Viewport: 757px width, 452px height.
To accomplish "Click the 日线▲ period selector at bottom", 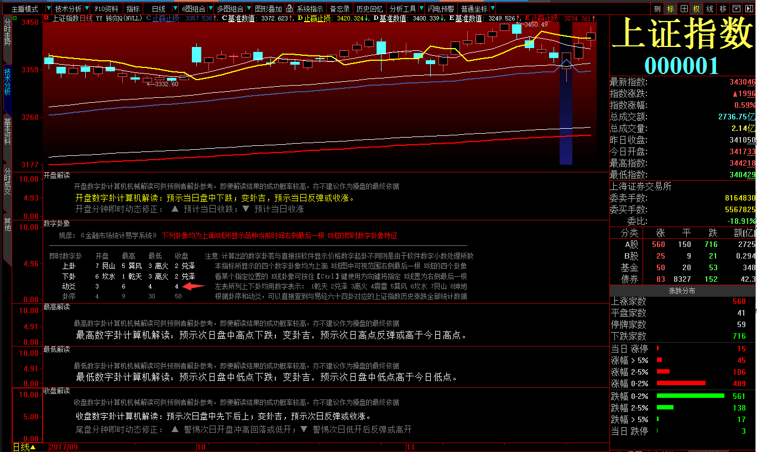I will [24, 447].
